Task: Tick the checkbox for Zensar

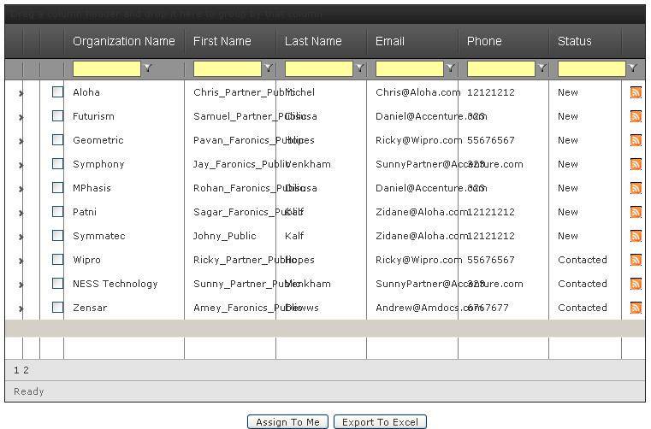Action: coord(57,308)
